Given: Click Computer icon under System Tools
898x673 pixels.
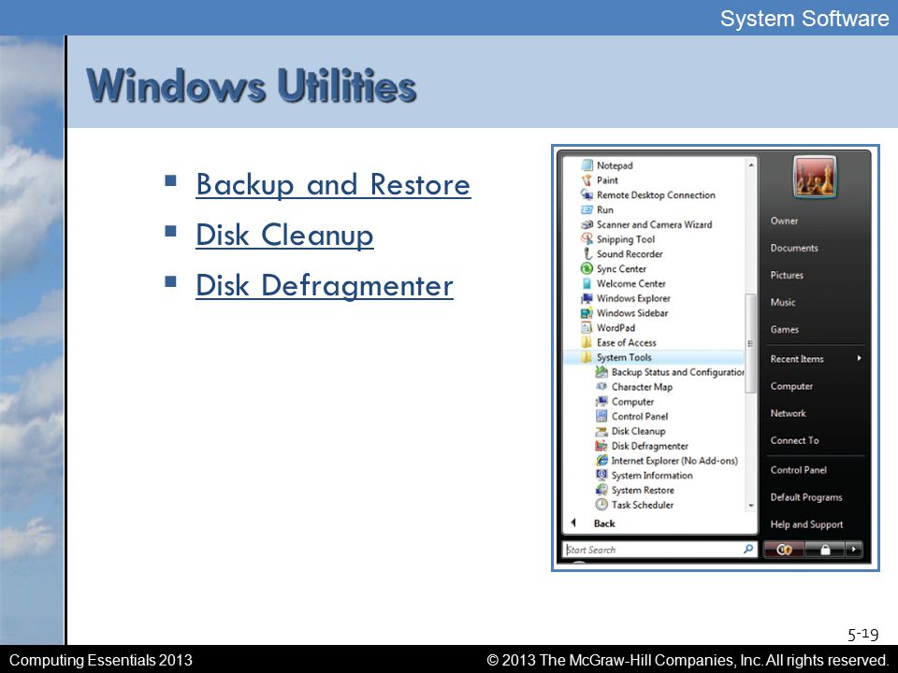Looking at the screenshot, I should [601, 402].
